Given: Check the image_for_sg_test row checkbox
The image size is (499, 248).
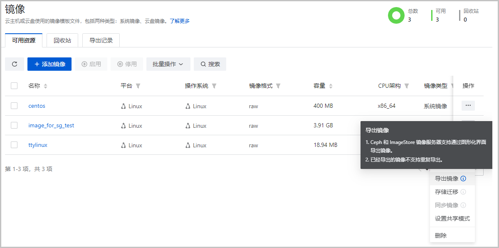Looking at the screenshot, I should pyautogui.click(x=14, y=125).
